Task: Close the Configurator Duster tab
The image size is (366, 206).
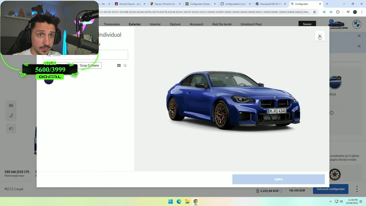Action: pos(215,4)
